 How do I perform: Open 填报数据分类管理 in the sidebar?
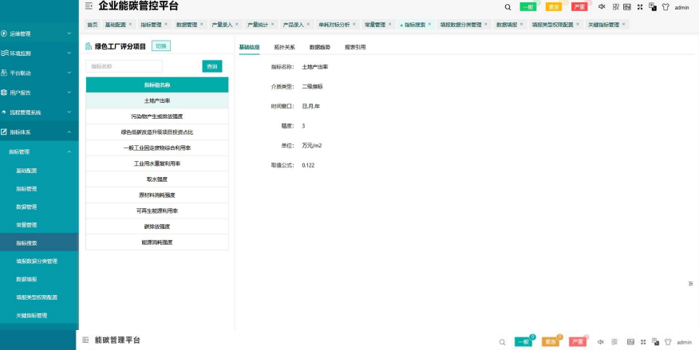click(x=37, y=262)
